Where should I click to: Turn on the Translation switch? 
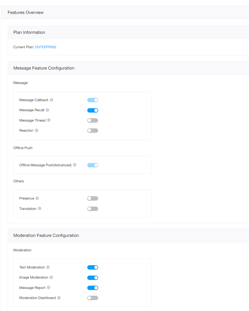92,209
